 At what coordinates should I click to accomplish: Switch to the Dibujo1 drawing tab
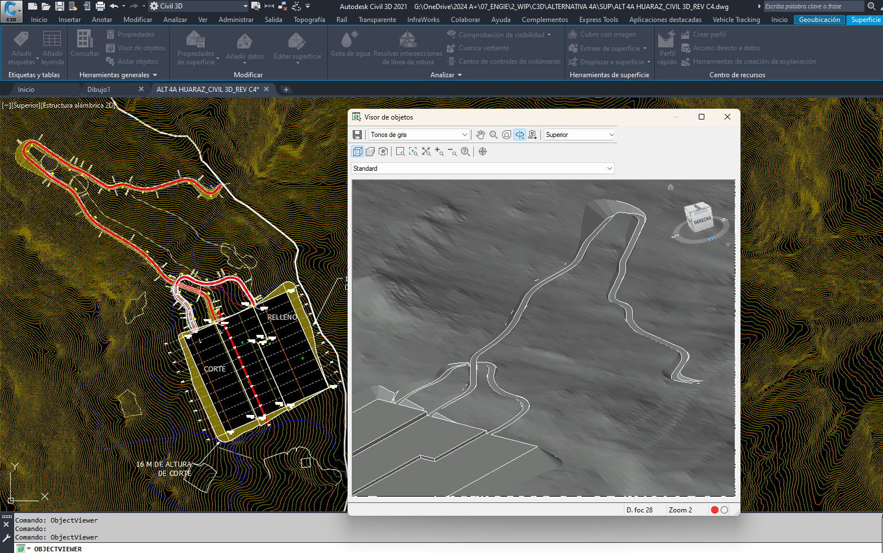(99, 90)
